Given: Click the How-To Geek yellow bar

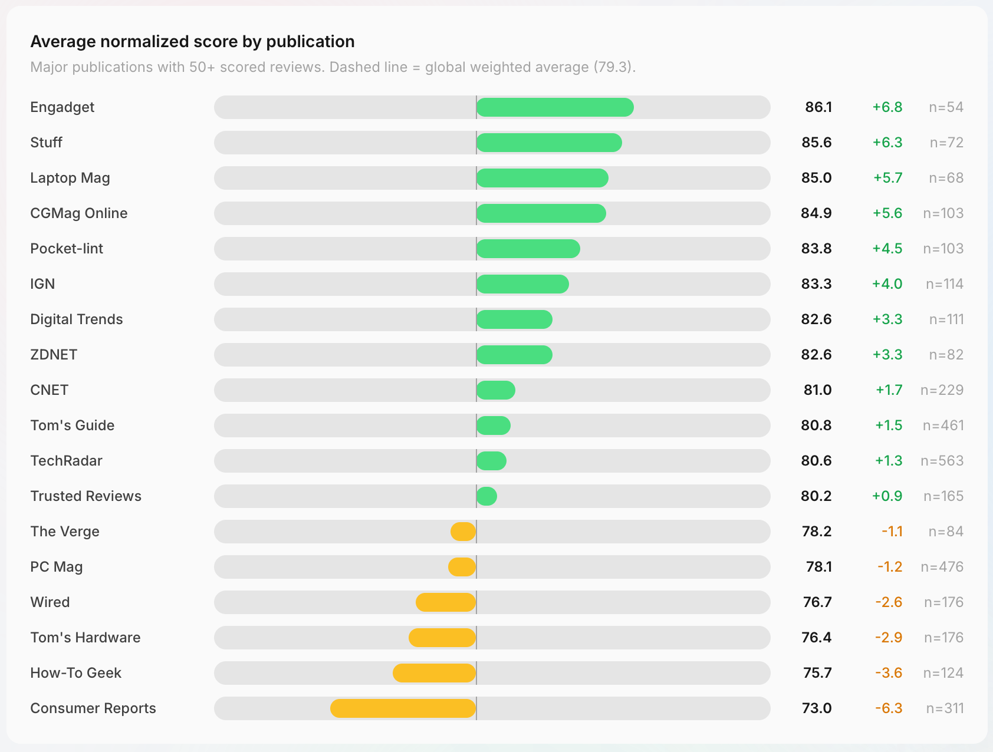Looking at the screenshot, I should pyautogui.click(x=434, y=673).
